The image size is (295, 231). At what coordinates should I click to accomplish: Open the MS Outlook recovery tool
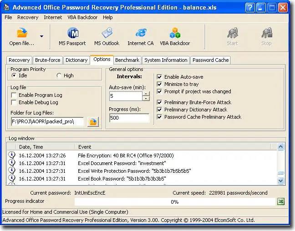(107, 36)
